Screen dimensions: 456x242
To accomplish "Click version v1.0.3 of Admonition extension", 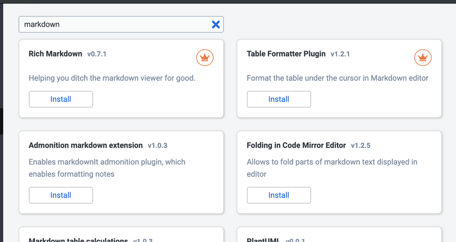I will (157, 145).
